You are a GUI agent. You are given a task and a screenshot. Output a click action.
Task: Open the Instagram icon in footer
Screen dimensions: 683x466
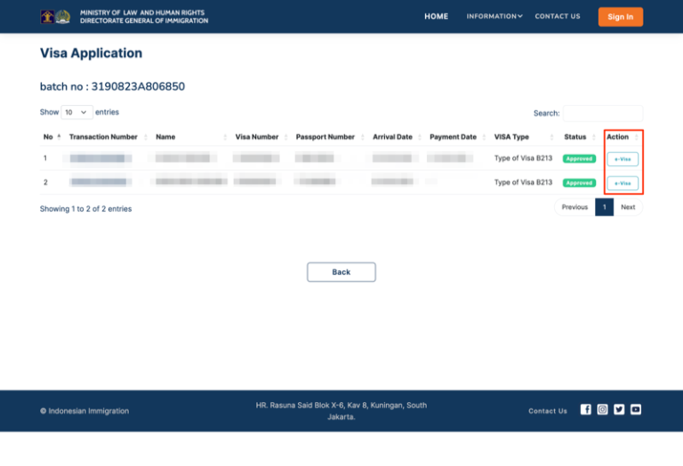602,410
